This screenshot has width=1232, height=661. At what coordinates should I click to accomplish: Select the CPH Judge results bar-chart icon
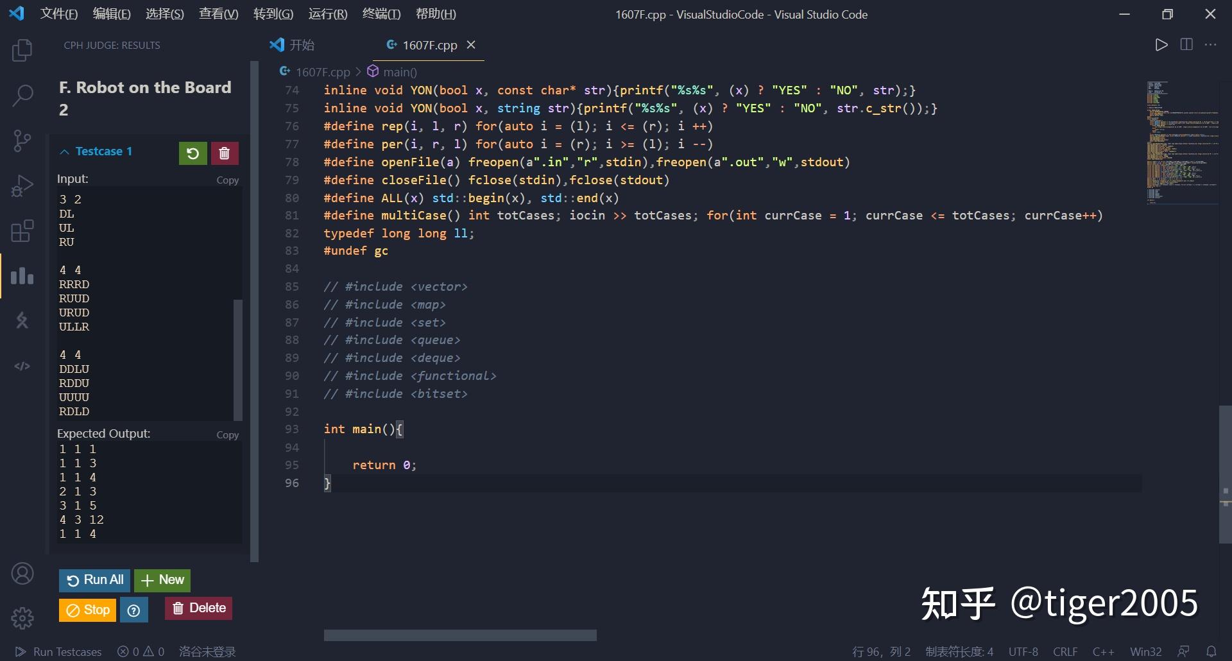(22, 276)
